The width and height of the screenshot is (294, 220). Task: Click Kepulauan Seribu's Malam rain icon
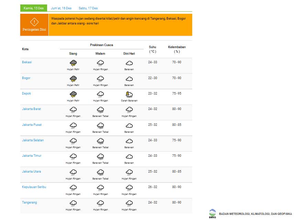click(x=100, y=188)
